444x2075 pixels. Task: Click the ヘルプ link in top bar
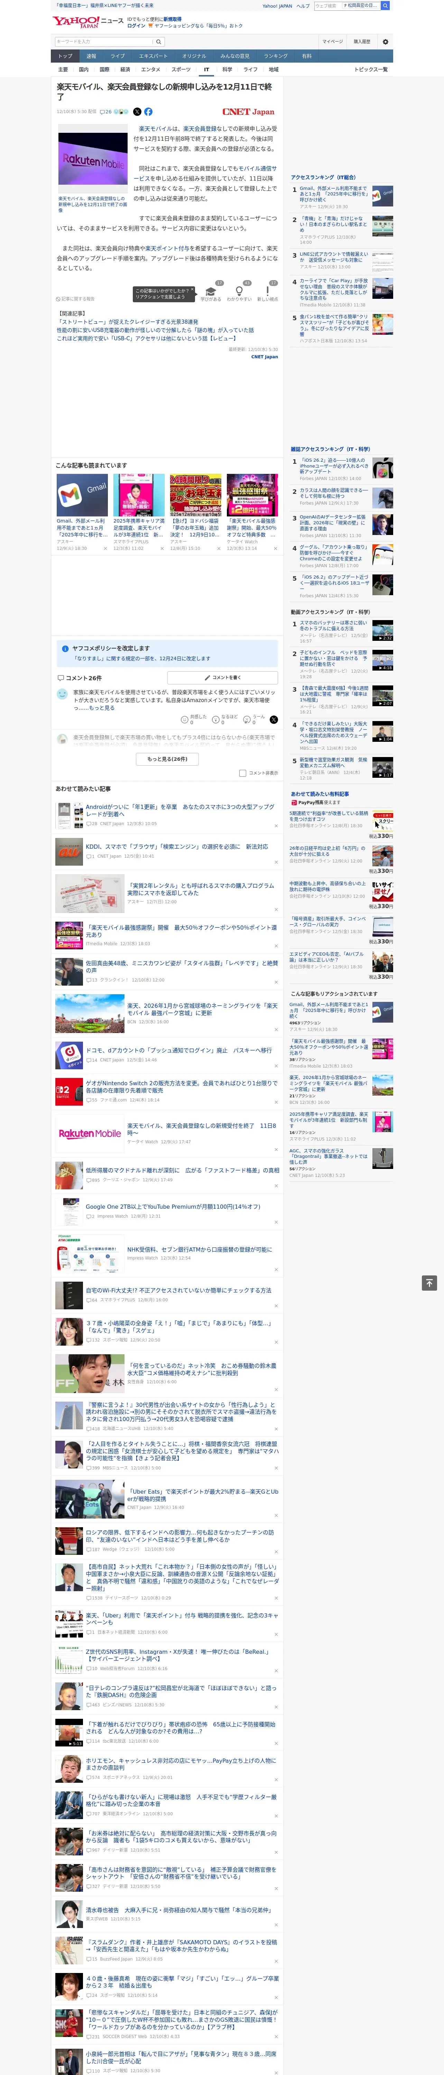click(x=303, y=6)
